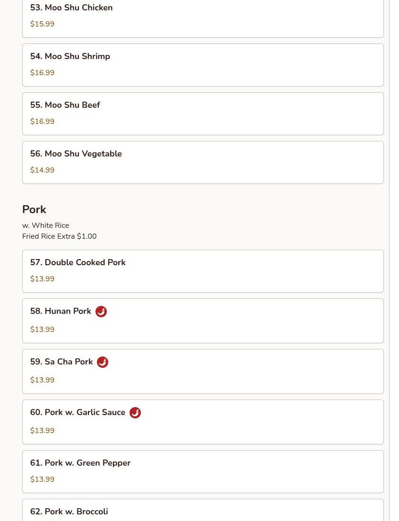Select 62. Pork w. Broccoli item
The width and height of the screenshot is (399, 521).
203,510
